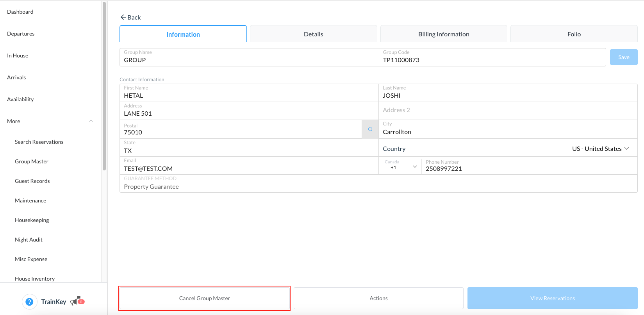Click the Back arrow
The height and width of the screenshot is (315, 644).
[123, 17]
